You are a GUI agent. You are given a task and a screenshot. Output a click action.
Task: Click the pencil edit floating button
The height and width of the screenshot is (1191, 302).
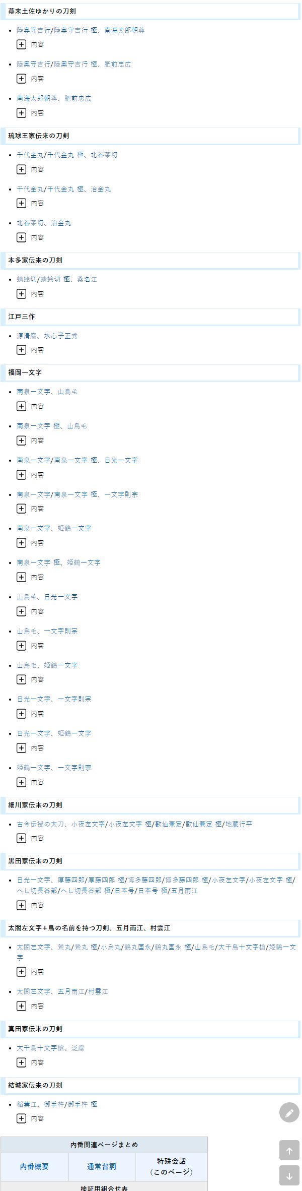pos(289,1112)
